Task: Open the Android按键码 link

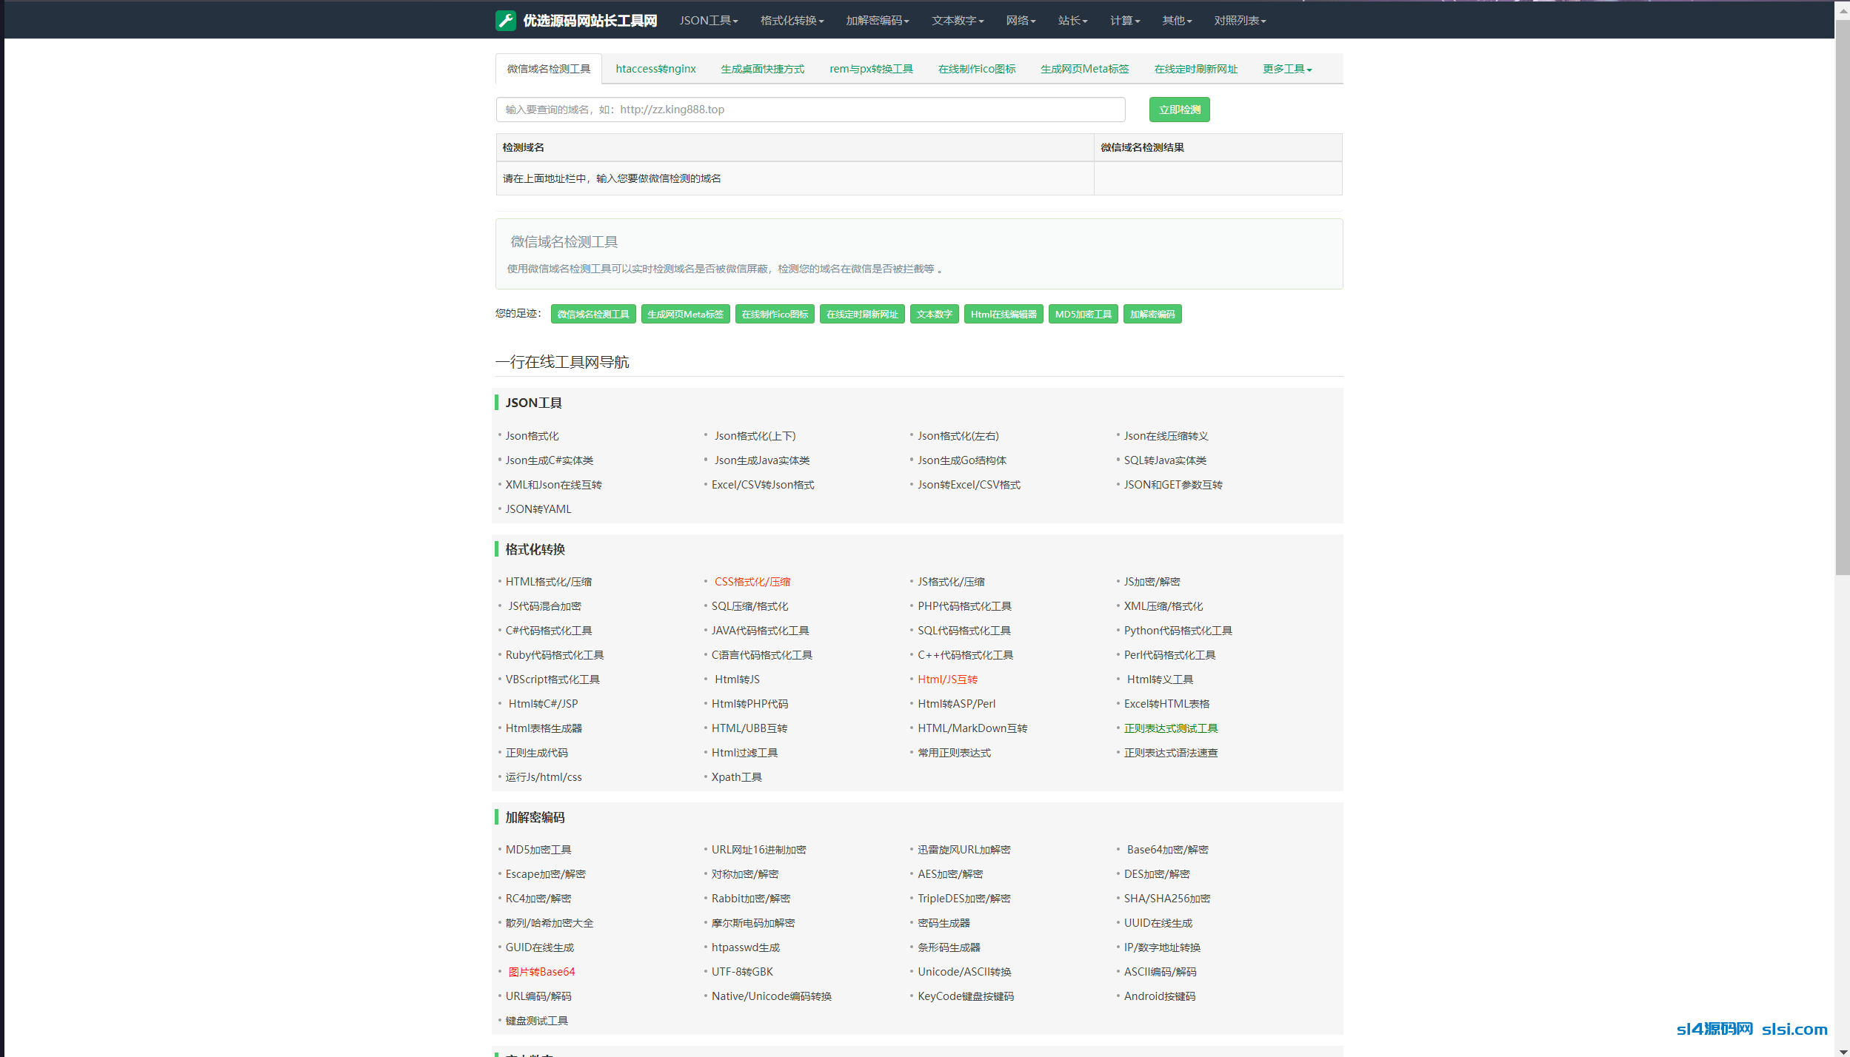Action: click(1159, 996)
